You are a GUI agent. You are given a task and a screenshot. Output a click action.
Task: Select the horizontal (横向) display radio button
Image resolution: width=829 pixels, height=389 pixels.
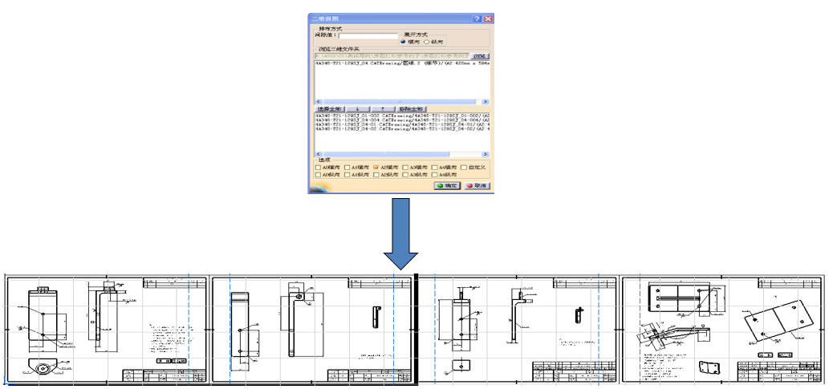(x=404, y=42)
